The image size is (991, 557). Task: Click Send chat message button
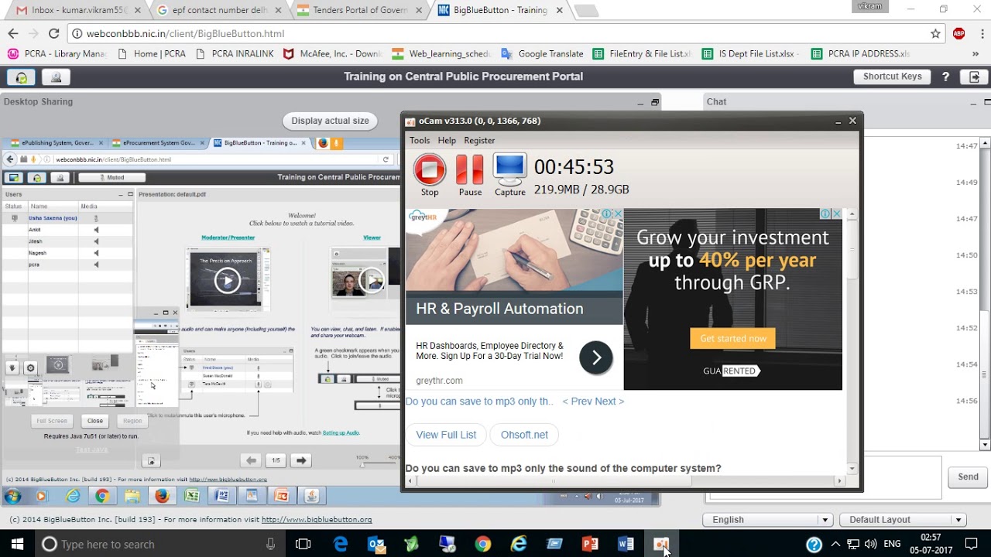968,477
